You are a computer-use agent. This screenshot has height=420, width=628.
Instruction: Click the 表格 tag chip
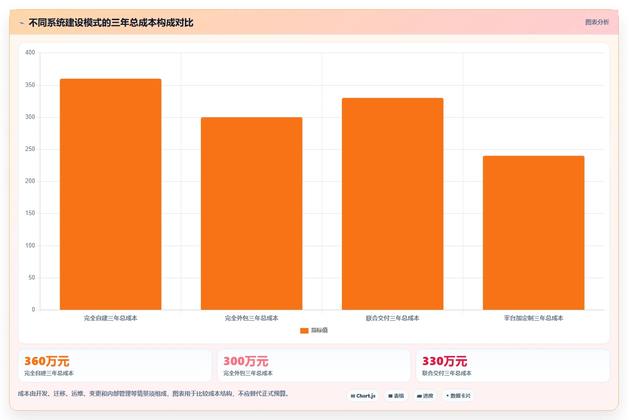pos(396,396)
